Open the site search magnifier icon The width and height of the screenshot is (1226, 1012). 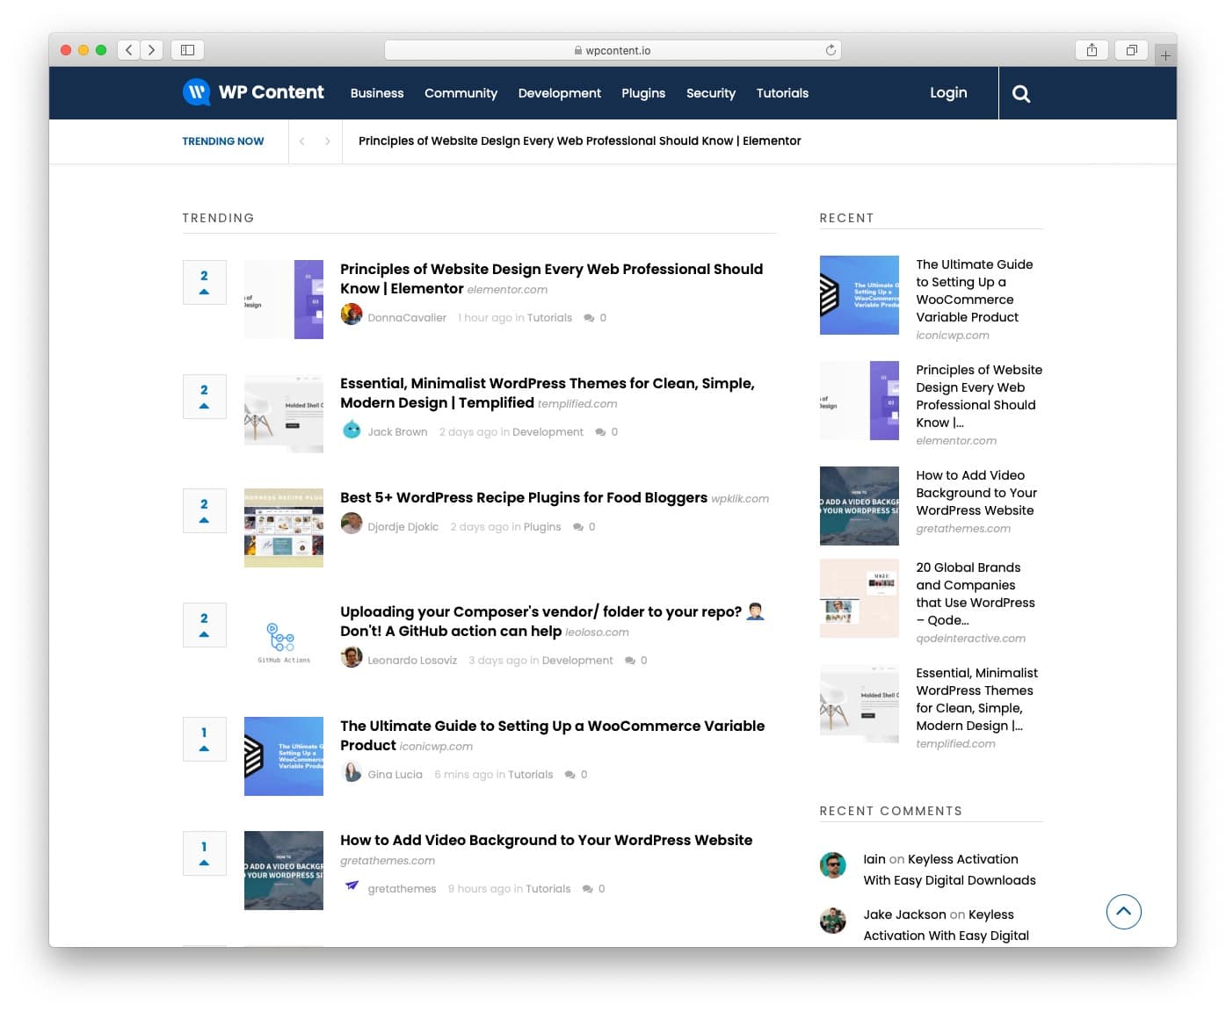pyautogui.click(x=1020, y=93)
